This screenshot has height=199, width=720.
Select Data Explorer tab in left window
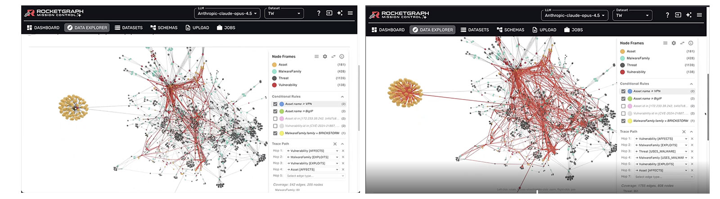tap(87, 28)
